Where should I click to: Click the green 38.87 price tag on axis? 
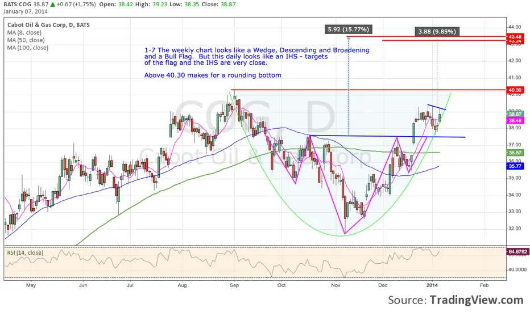coord(515,115)
